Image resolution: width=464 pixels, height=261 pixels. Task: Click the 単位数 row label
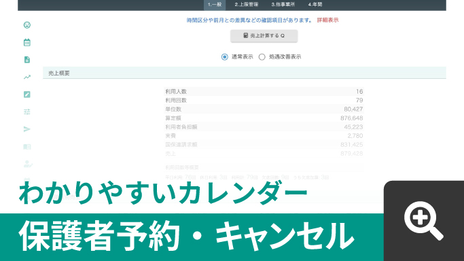173,109
